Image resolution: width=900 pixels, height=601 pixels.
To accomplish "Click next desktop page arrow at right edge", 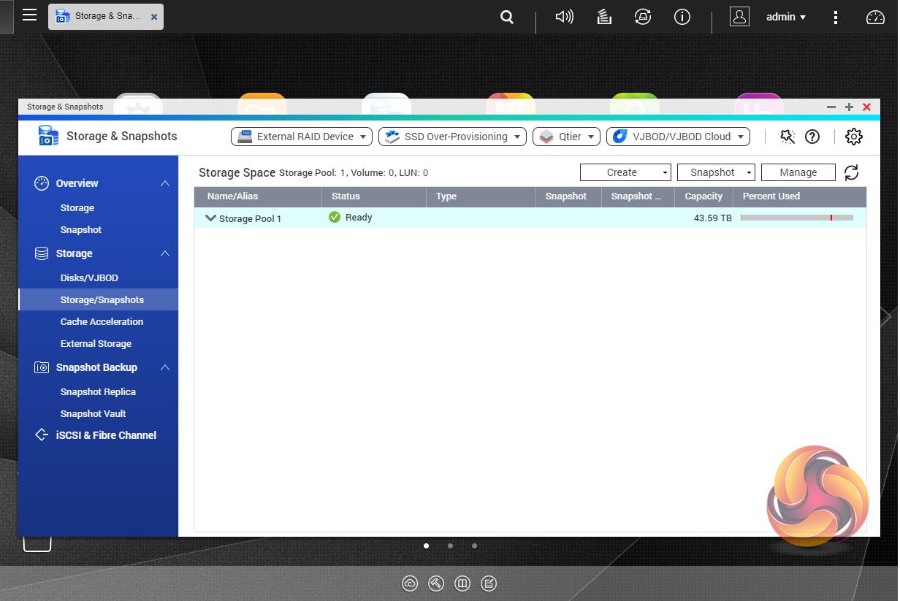I will click(886, 316).
